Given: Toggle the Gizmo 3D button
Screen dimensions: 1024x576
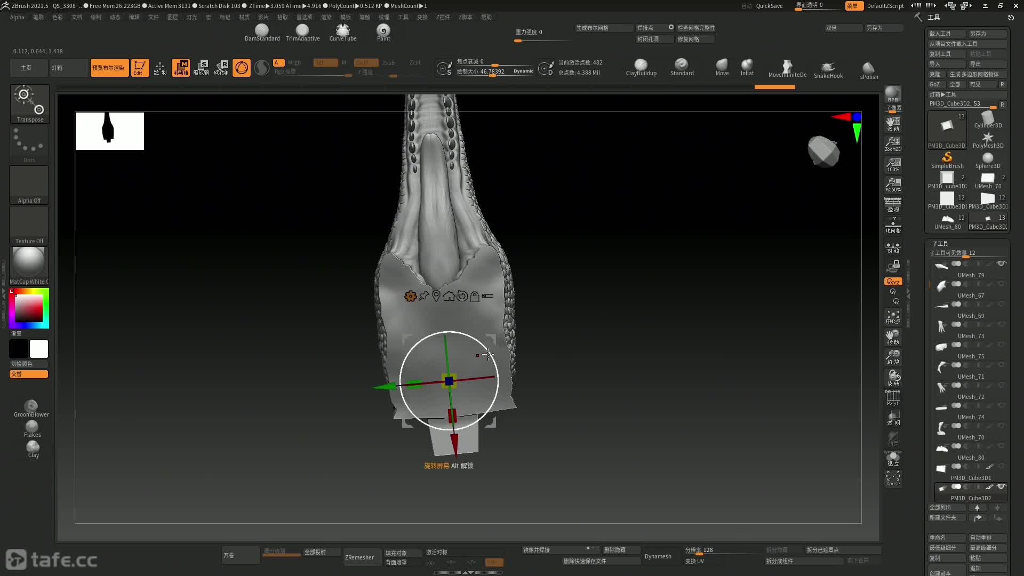Looking at the screenshot, I should pos(242,68).
